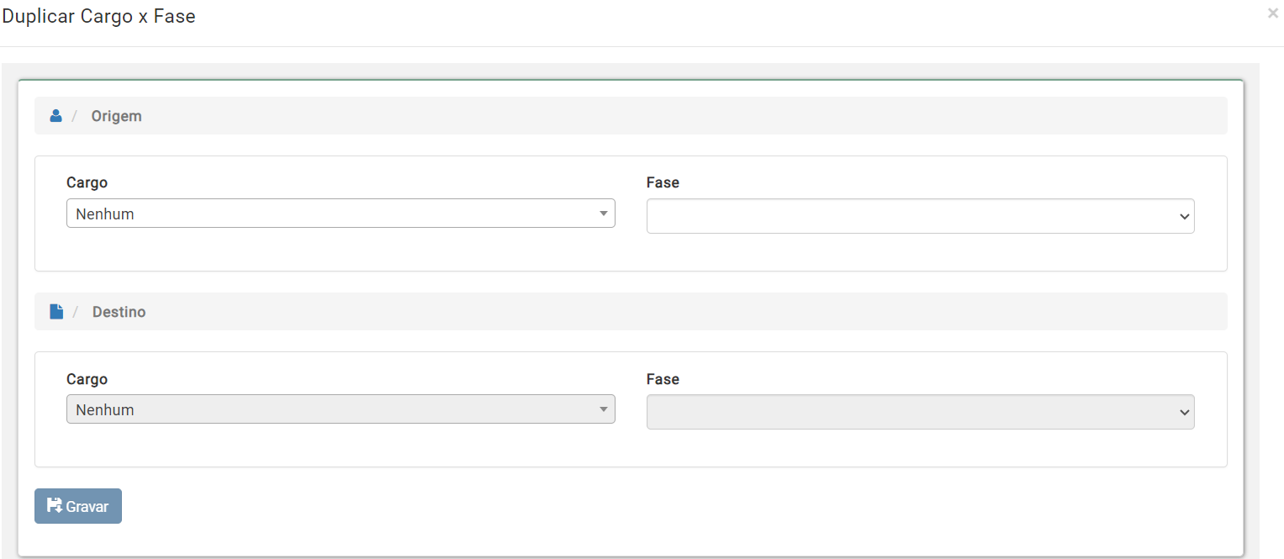Screen dimensions: 1284x559
Task: Click the user icon beside Origem
Action: click(56, 116)
